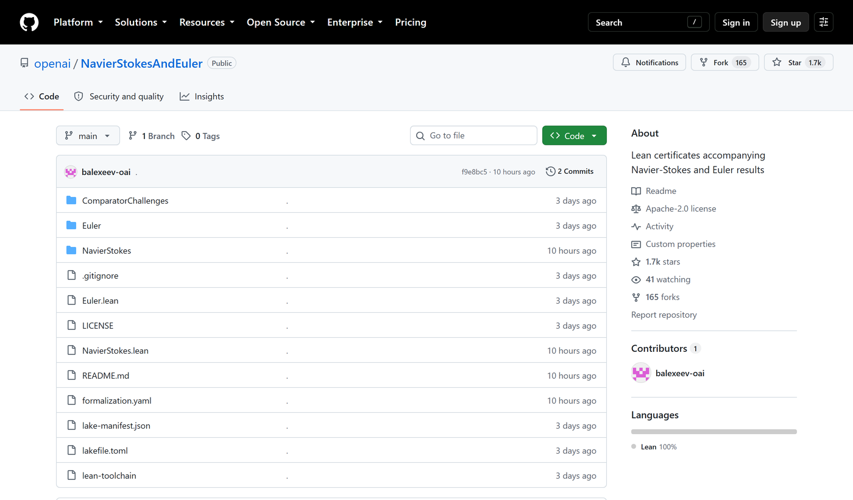Click the lean-toolchain file icon
The image size is (853, 500).
click(71, 476)
